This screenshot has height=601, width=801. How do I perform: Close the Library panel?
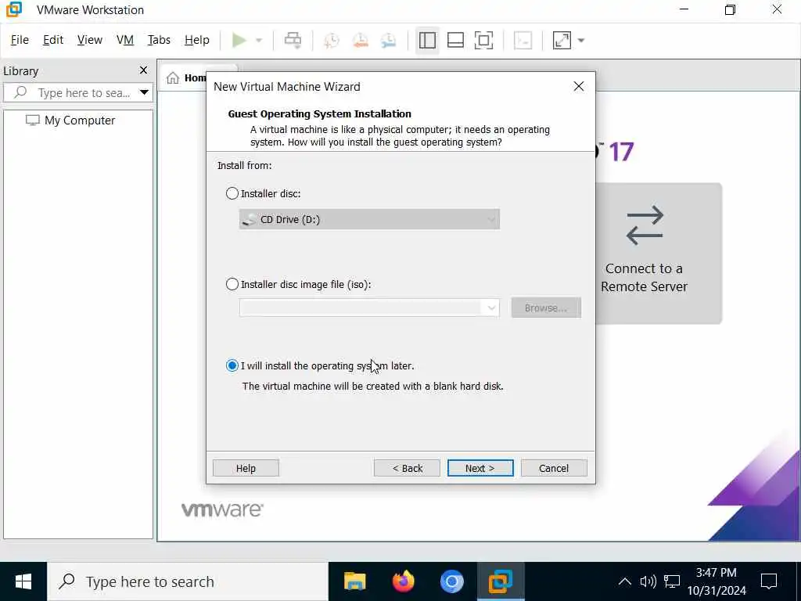144,70
